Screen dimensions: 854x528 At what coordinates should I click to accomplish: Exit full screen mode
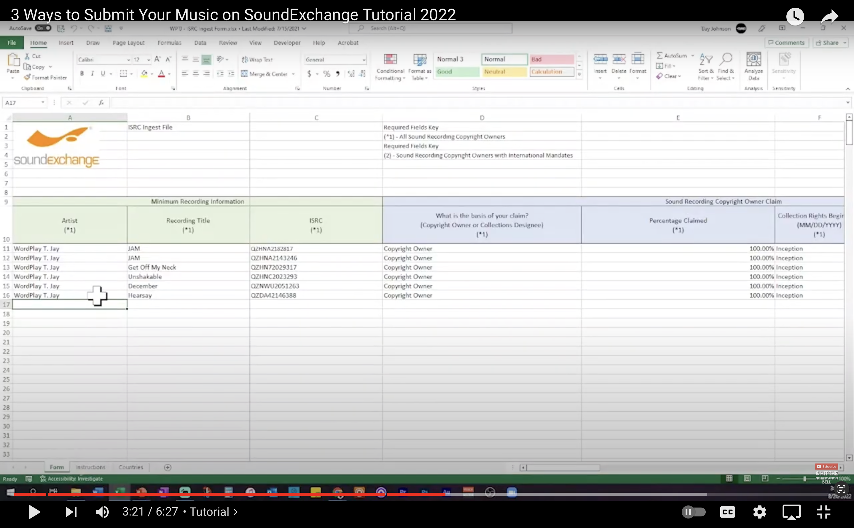(824, 512)
